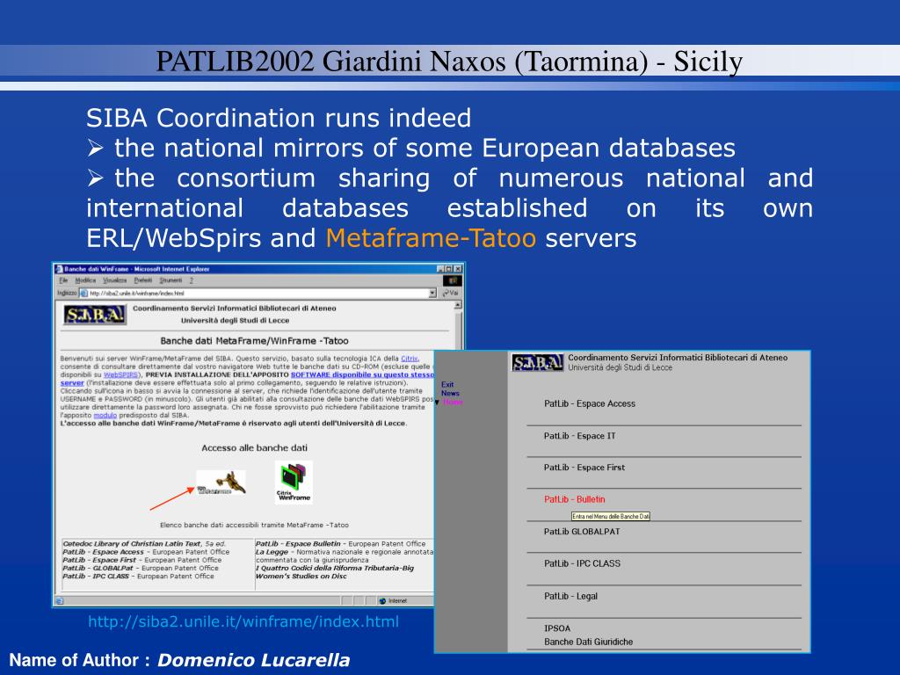Minimize the Internet Explorer window
The image size is (900, 675).
[x=439, y=269]
